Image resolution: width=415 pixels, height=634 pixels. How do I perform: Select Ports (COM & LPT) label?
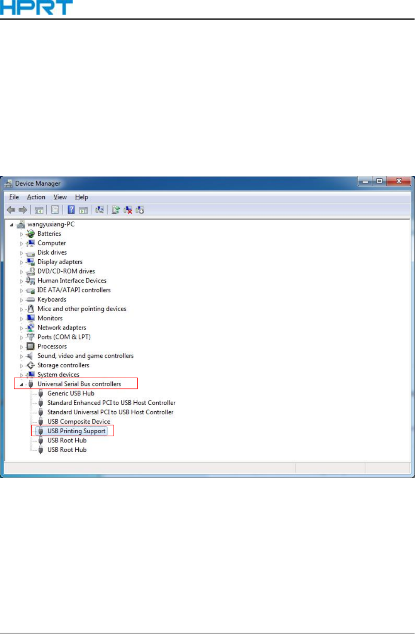pyautogui.click(x=64, y=337)
